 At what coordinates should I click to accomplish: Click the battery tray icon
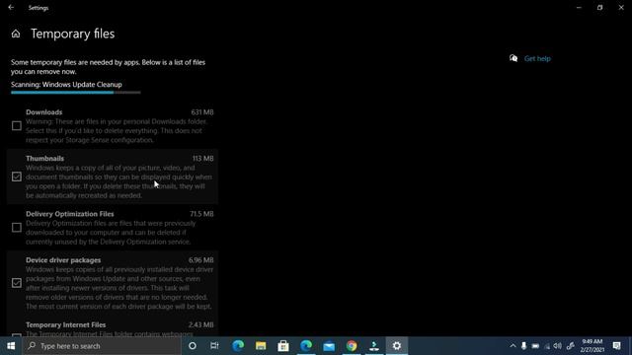535,346
